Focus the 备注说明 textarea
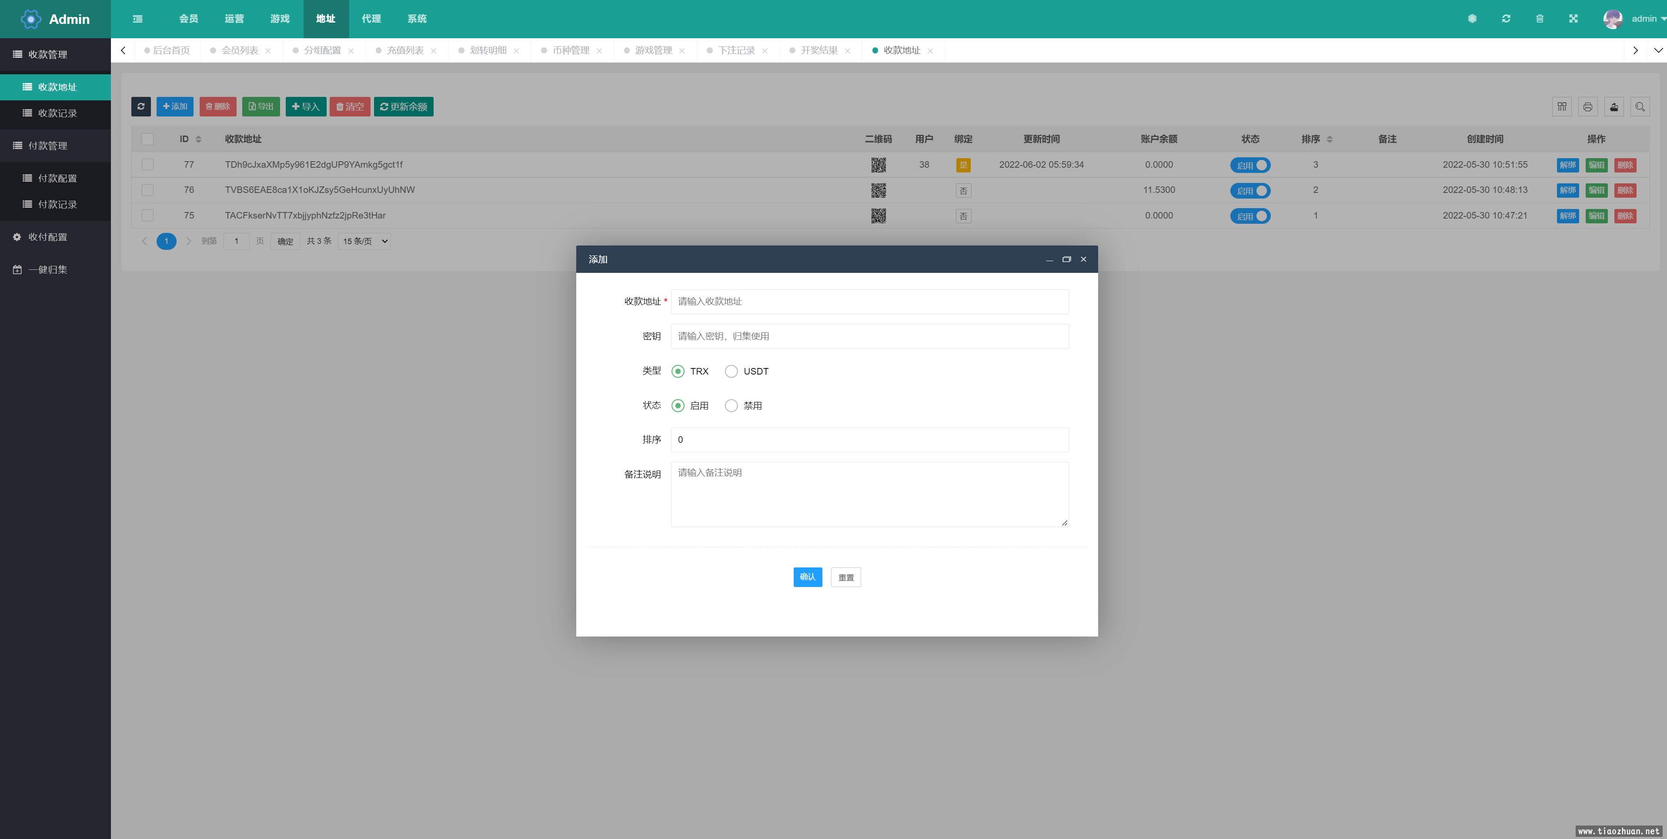Screen dimensions: 1667x839 (x=870, y=494)
